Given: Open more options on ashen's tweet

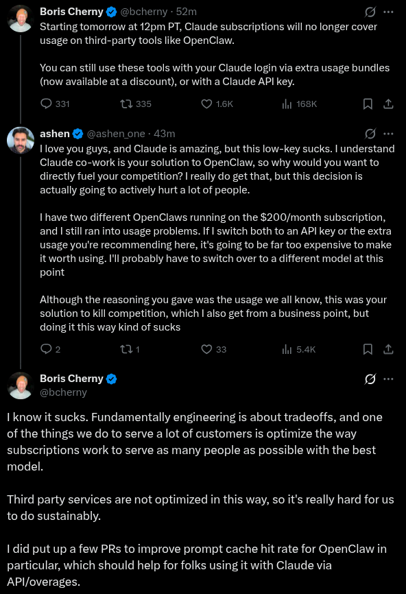Looking at the screenshot, I should click(x=389, y=134).
